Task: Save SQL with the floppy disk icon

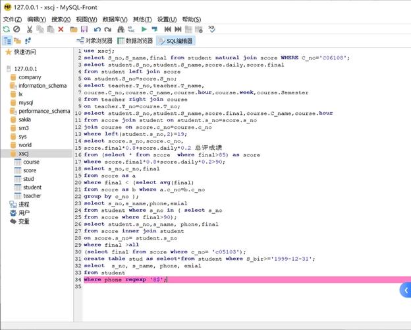Action: [x=84, y=29]
